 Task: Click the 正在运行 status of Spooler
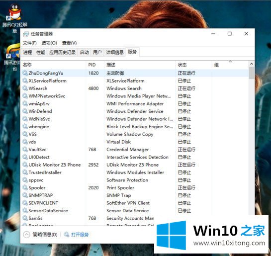pos(186,187)
